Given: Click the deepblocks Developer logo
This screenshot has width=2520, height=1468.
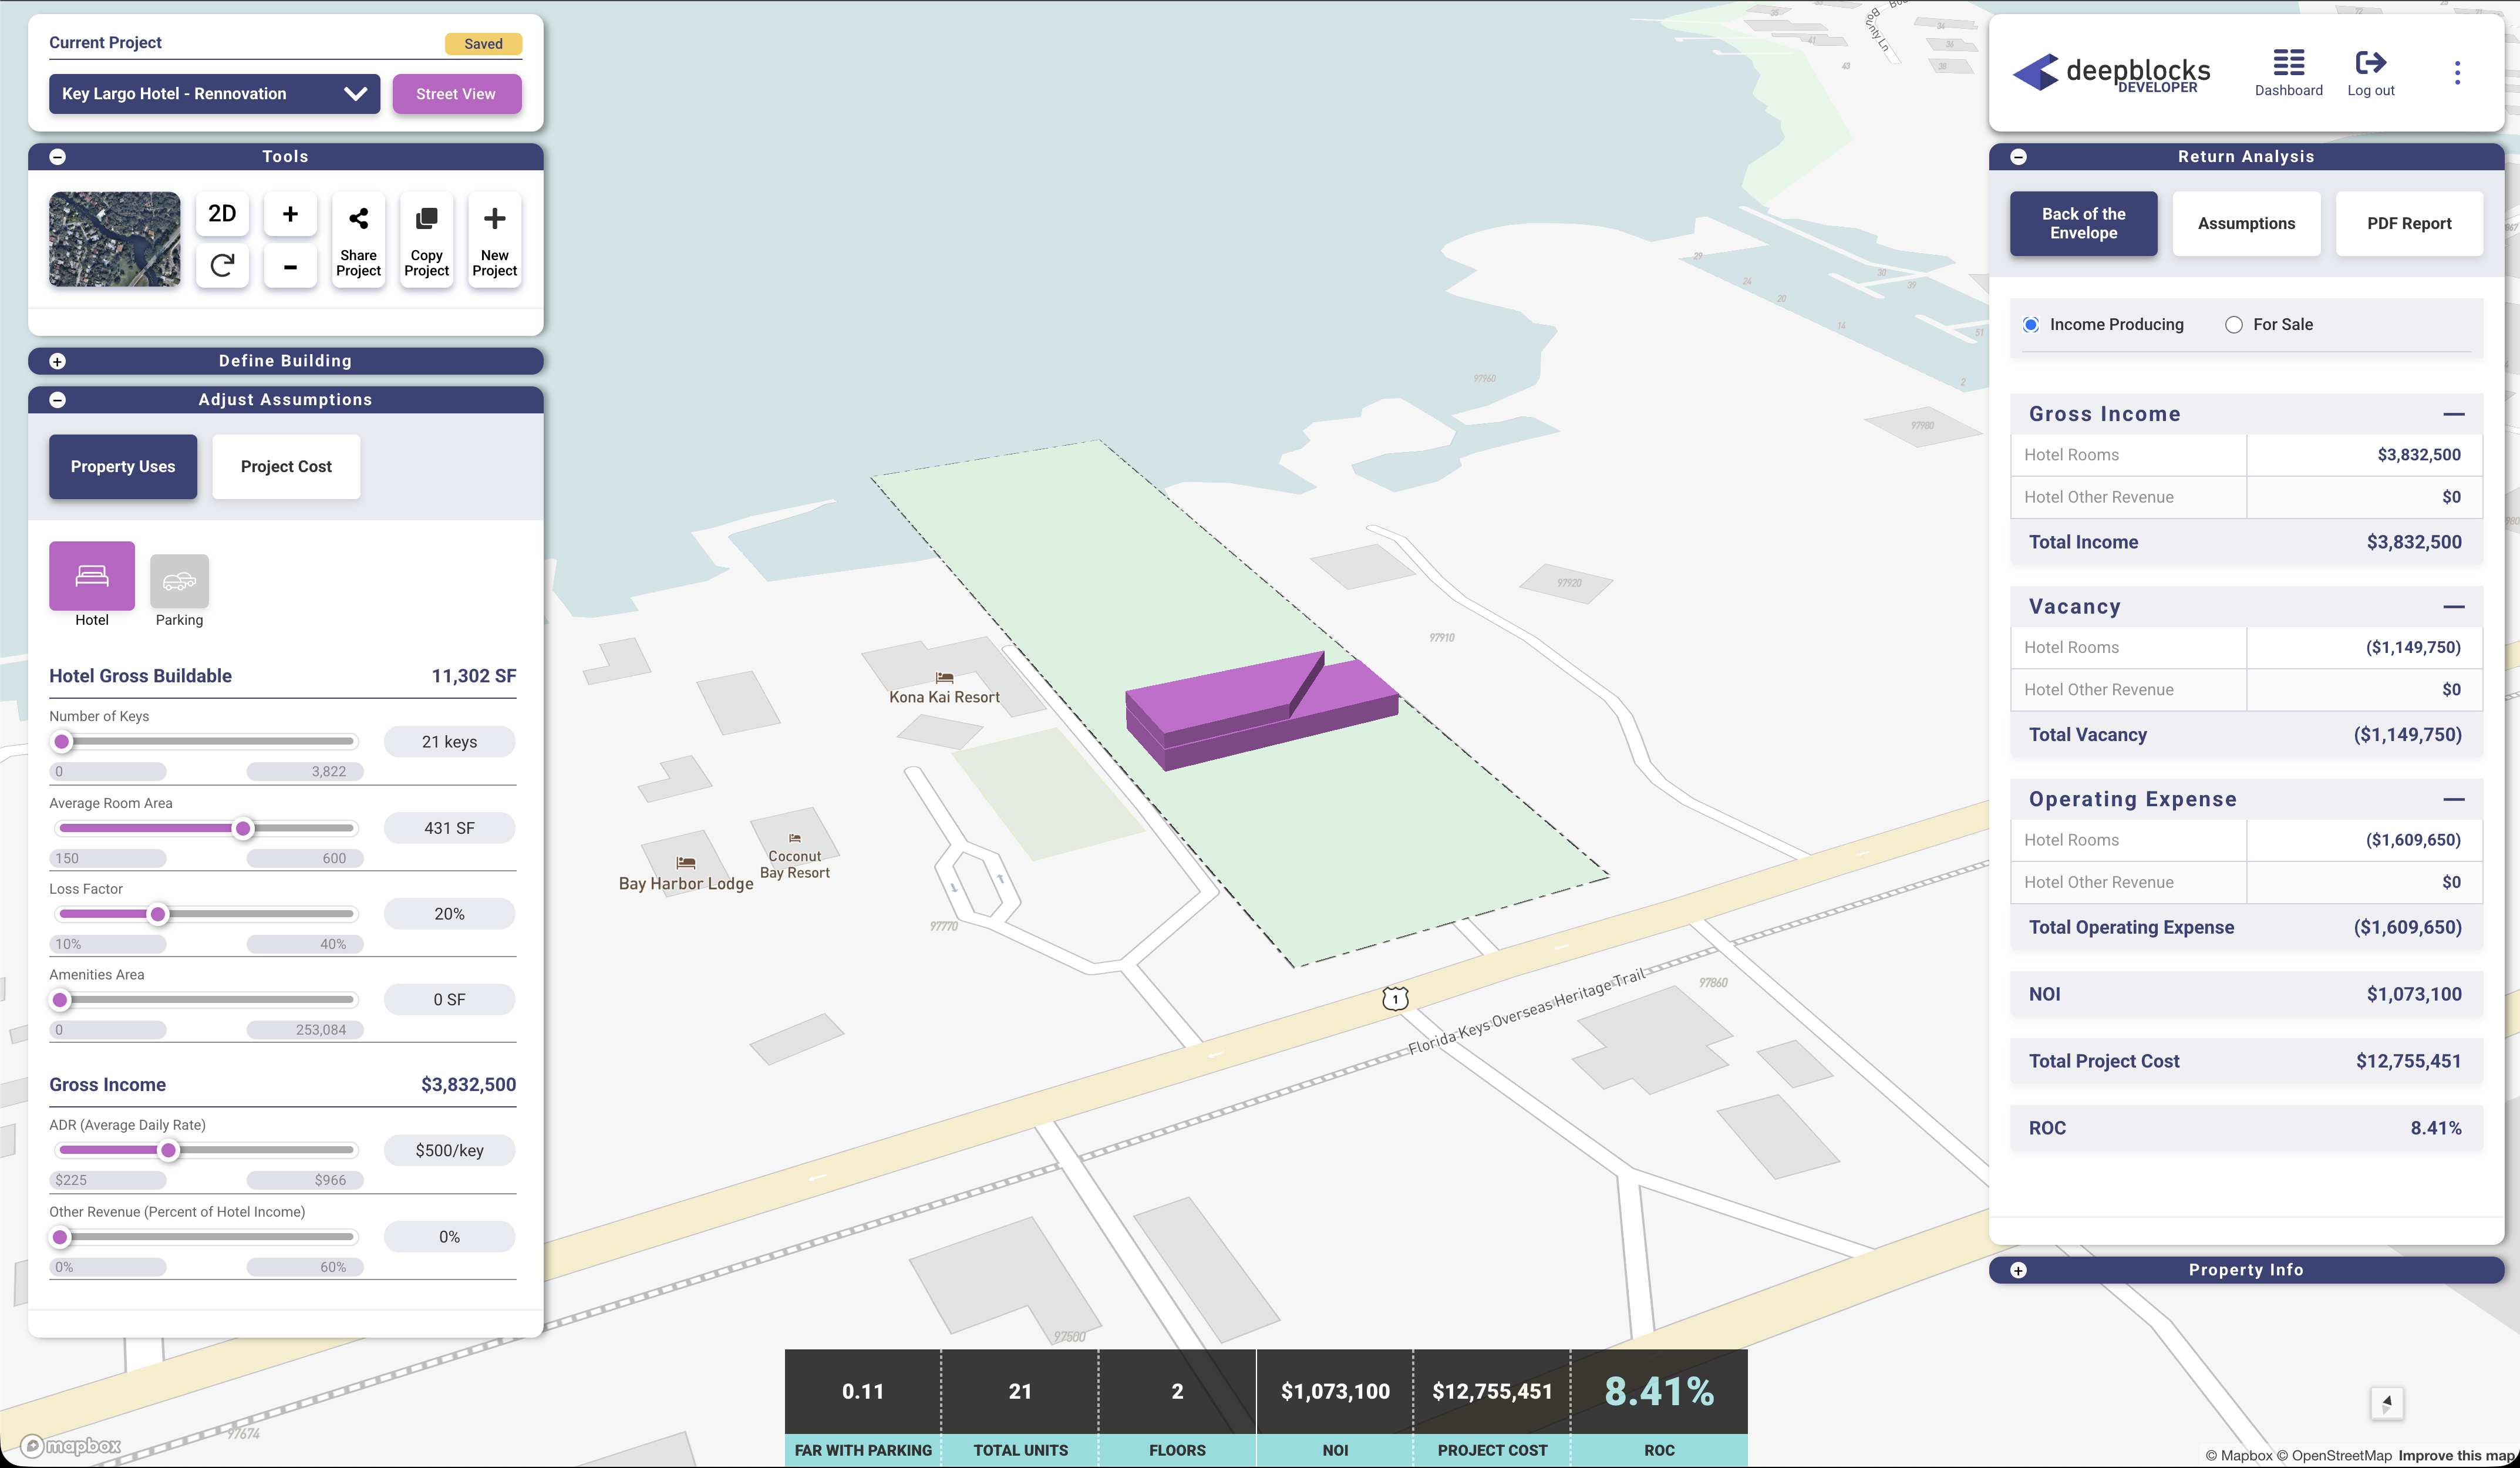Looking at the screenshot, I should point(2110,72).
